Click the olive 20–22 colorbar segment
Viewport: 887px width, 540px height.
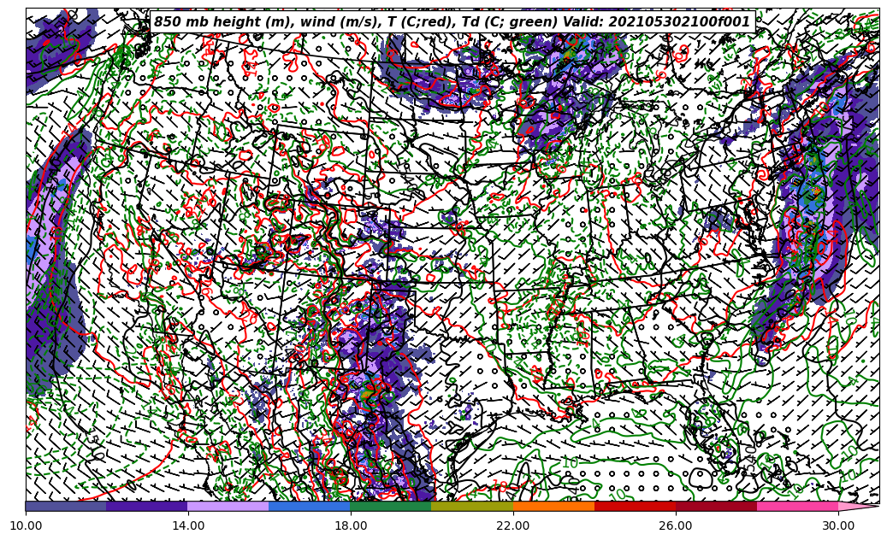click(x=472, y=506)
